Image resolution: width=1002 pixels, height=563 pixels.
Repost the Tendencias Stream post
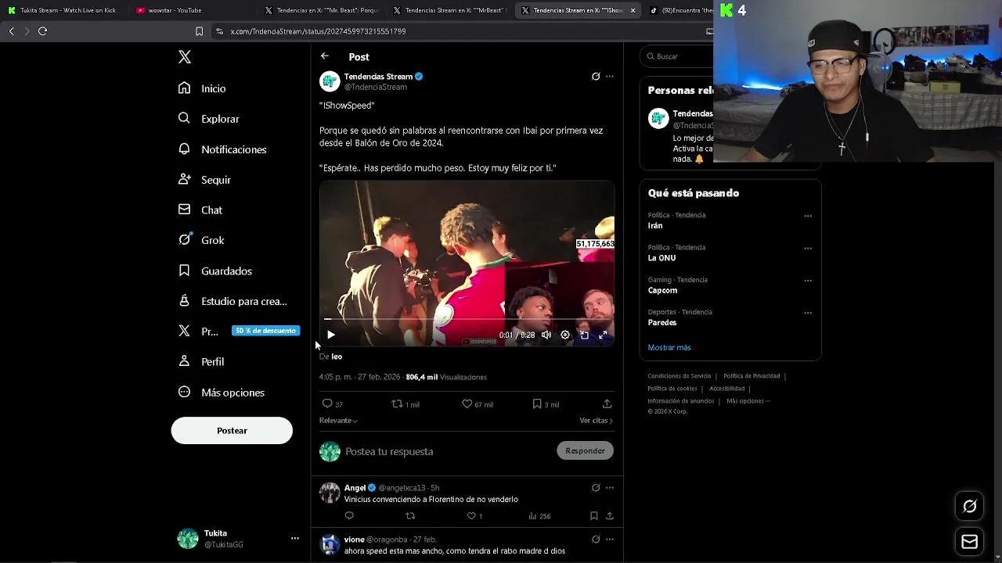(397, 404)
